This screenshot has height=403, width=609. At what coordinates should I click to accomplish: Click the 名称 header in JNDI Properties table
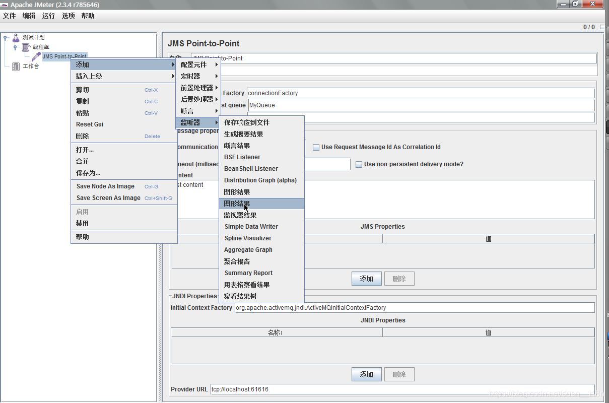(277, 332)
